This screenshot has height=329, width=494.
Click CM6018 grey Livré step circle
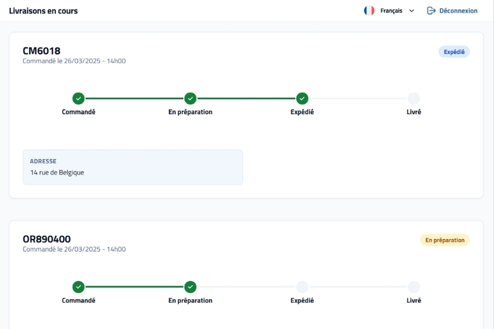coord(414,99)
